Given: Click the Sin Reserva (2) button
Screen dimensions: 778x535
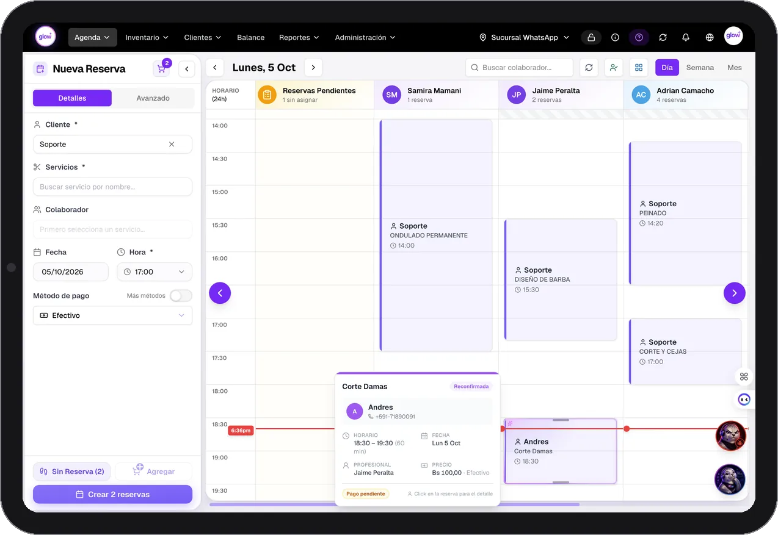Looking at the screenshot, I should click(72, 472).
